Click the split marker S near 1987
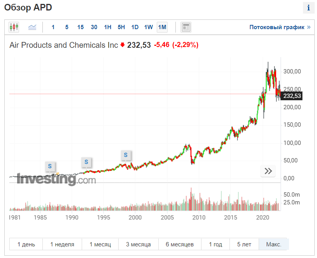Viewport: 317px width, 258px height. tap(50, 166)
